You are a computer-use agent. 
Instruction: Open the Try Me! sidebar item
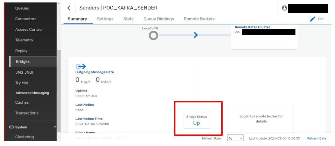(x=22, y=83)
